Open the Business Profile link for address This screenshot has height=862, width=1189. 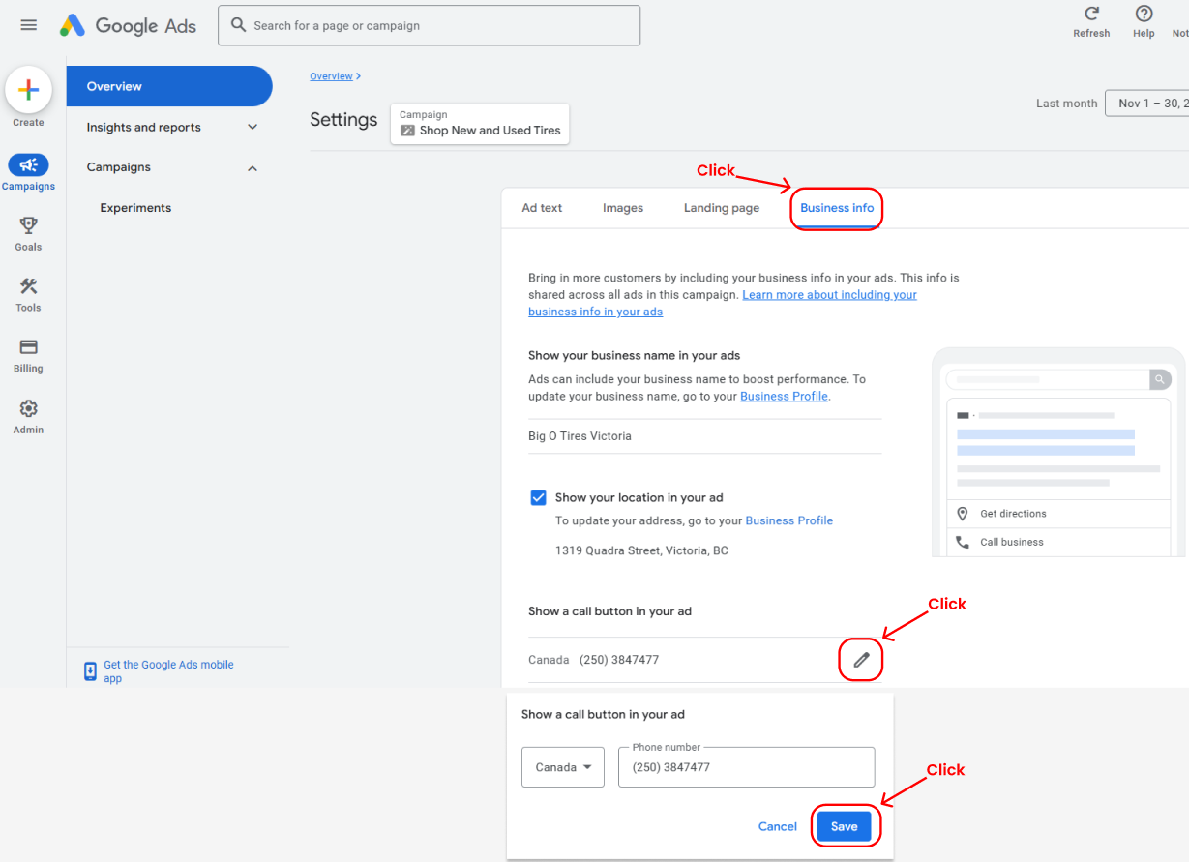point(788,520)
